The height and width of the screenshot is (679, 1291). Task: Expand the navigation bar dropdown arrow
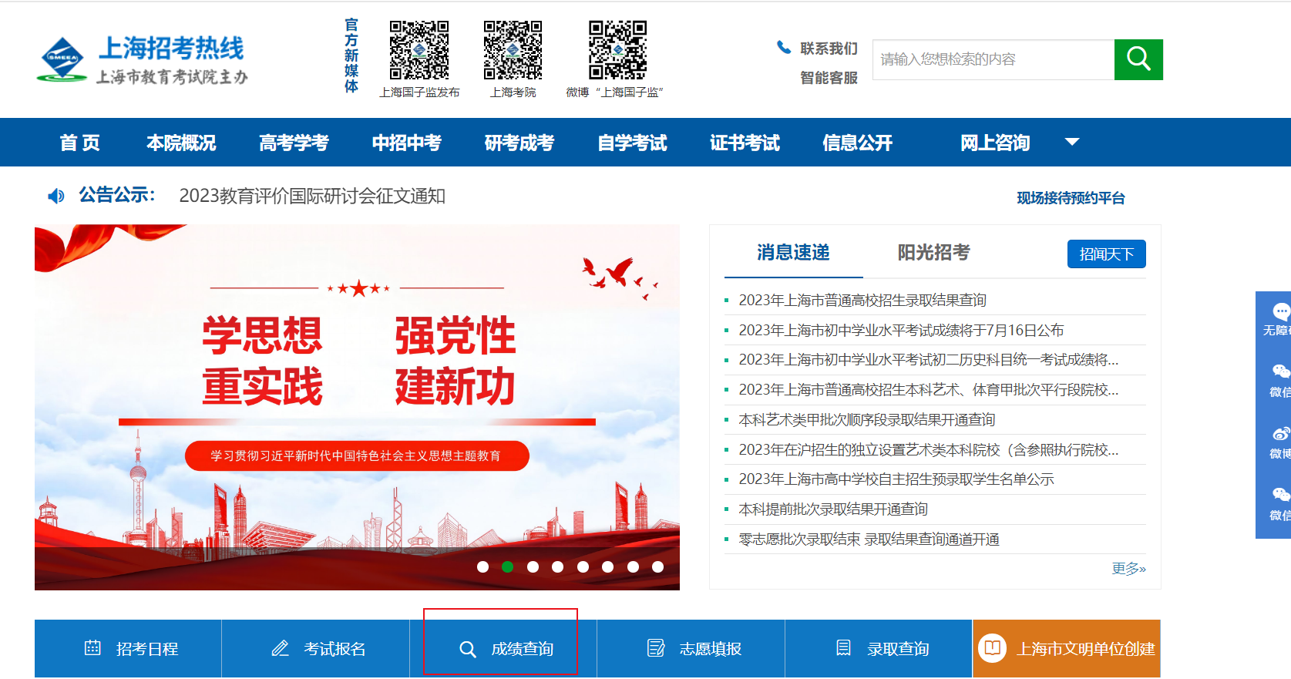(x=1072, y=142)
